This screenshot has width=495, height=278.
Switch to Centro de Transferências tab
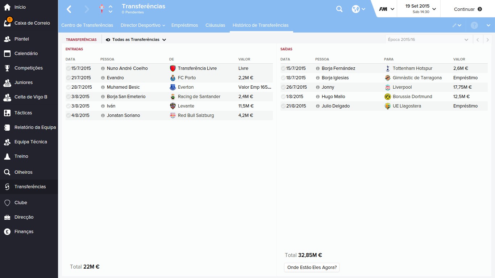coord(87,25)
